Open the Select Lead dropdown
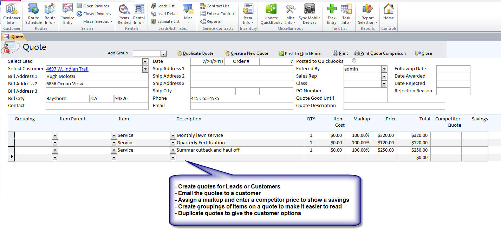The height and width of the screenshot is (246, 501). pos(145,61)
